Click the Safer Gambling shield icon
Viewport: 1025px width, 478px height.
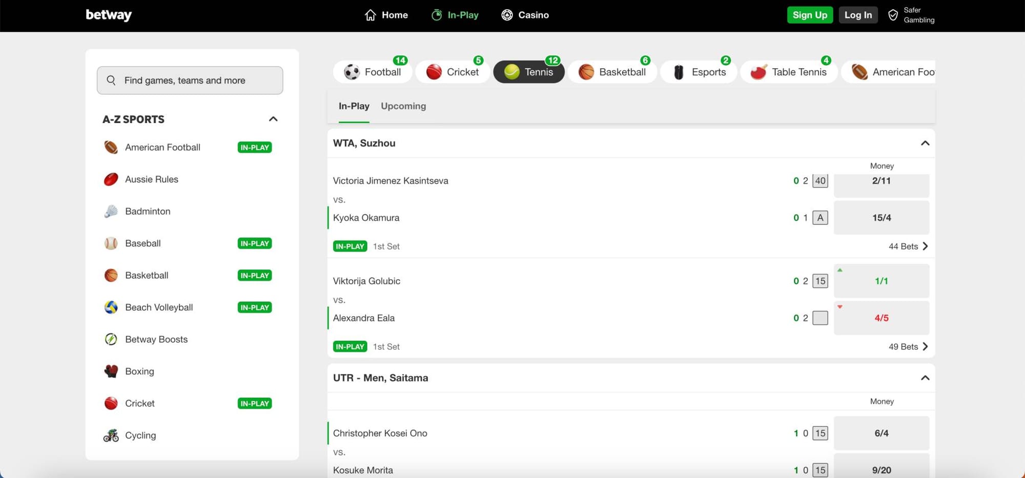click(893, 15)
